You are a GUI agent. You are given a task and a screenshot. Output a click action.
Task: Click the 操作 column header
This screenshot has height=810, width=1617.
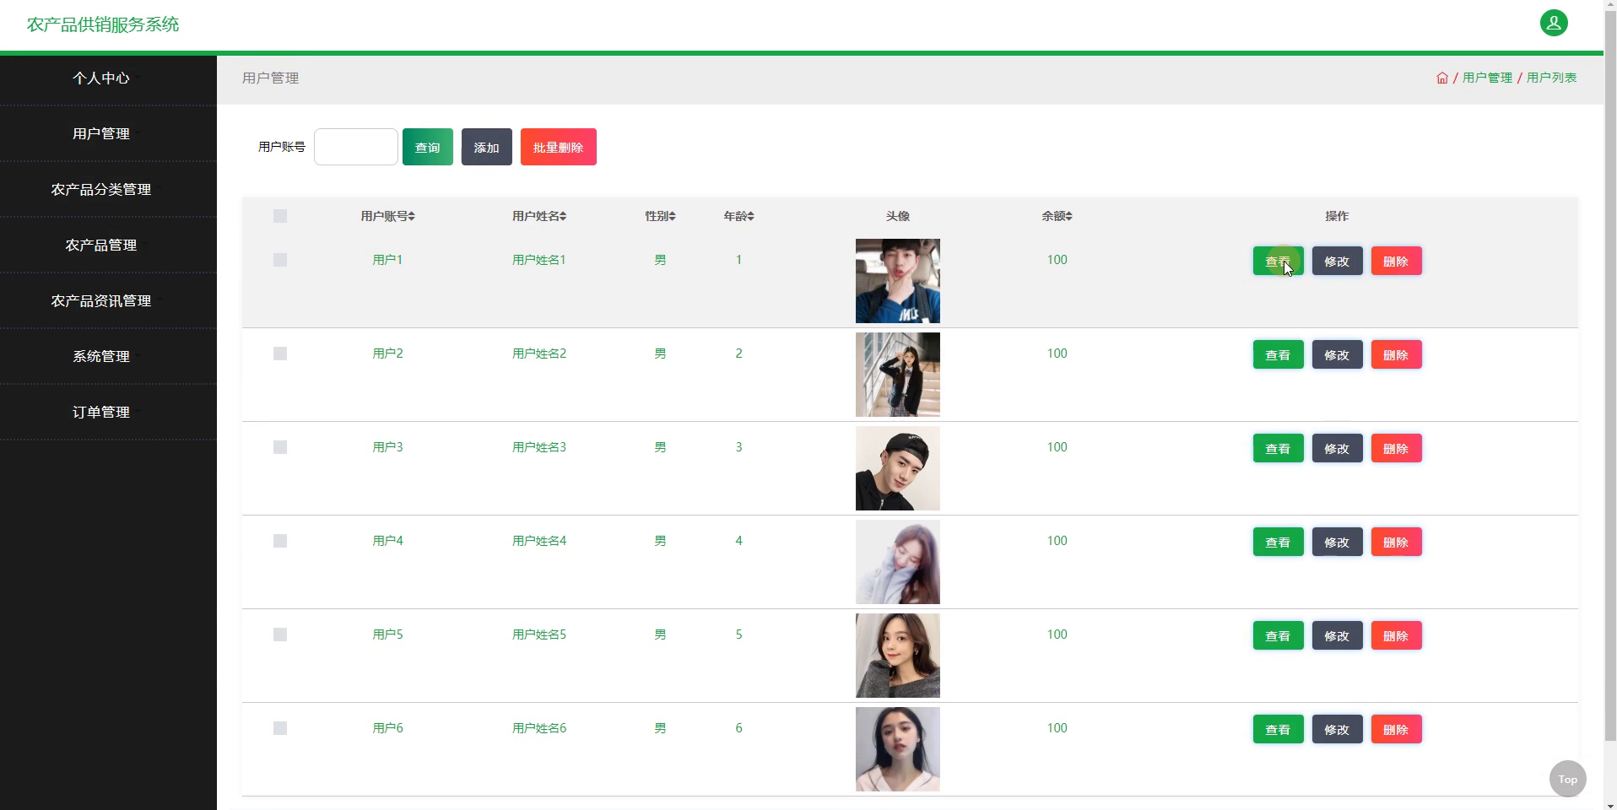pyautogui.click(x=1337, y=216)
